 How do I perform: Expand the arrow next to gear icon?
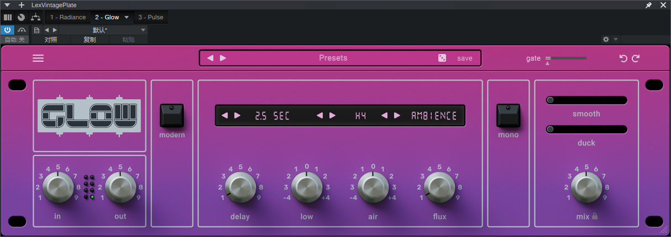(x=616, y=40)
